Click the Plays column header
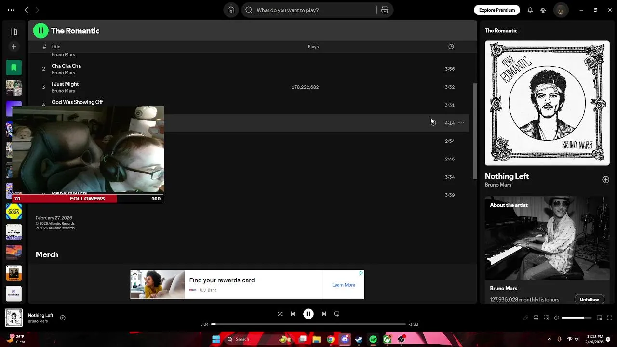Viewport: 617px width, 347px height. (313, 47)
